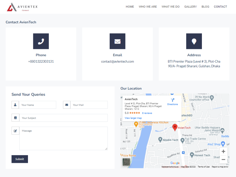Toggle satellite view thumbnail on map

point(126,162)
